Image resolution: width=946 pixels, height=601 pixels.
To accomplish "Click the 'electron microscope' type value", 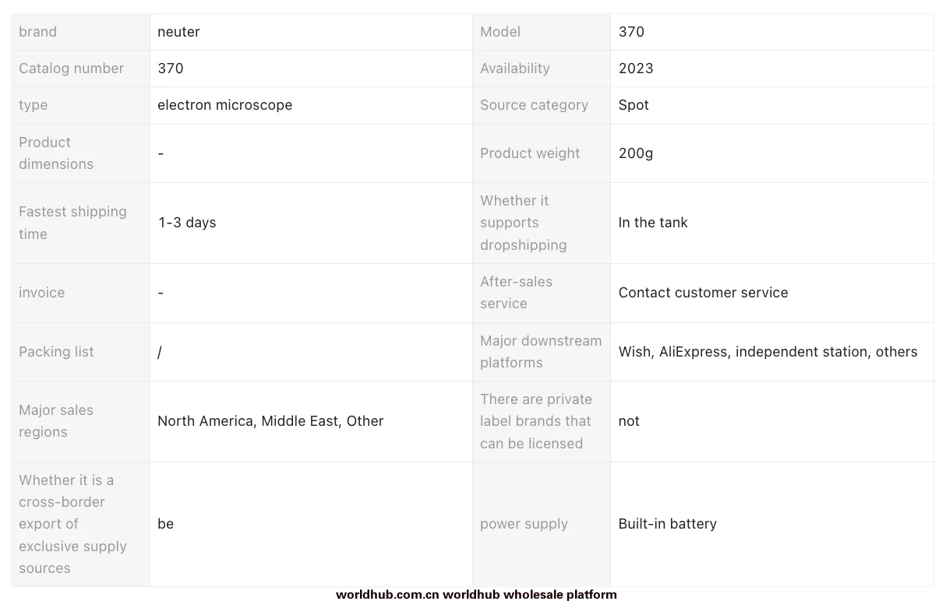I will 224,105.
